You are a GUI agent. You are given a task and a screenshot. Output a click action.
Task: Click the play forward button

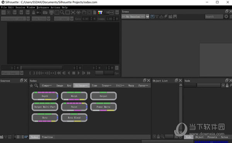78,73
